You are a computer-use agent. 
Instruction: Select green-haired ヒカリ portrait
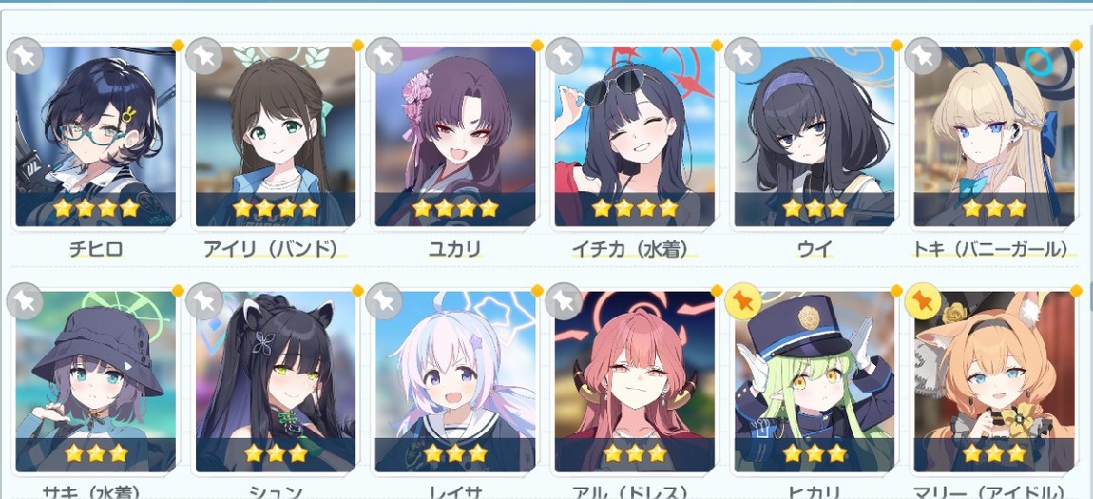(815, 382)
